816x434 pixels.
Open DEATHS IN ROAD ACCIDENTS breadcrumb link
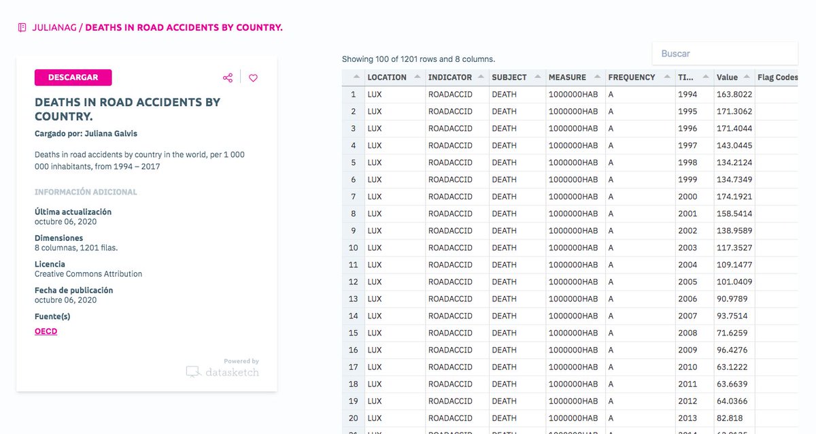coord(184,28)
